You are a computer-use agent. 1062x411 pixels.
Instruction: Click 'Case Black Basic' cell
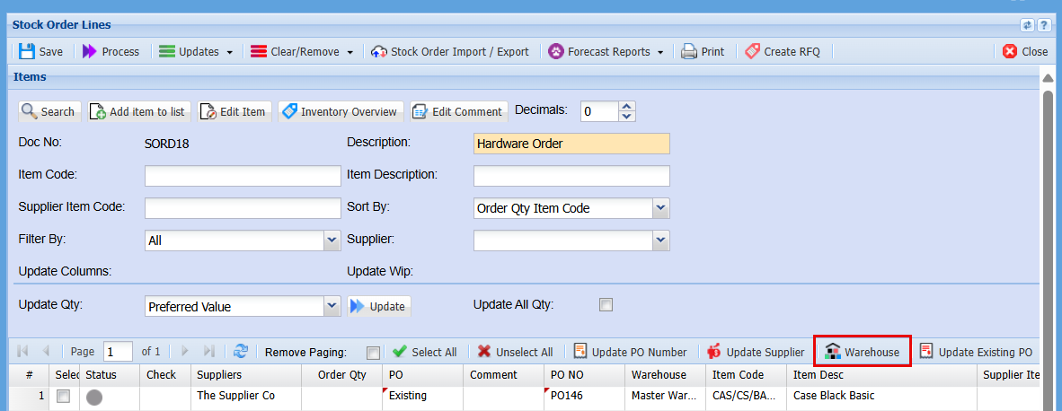881,396
